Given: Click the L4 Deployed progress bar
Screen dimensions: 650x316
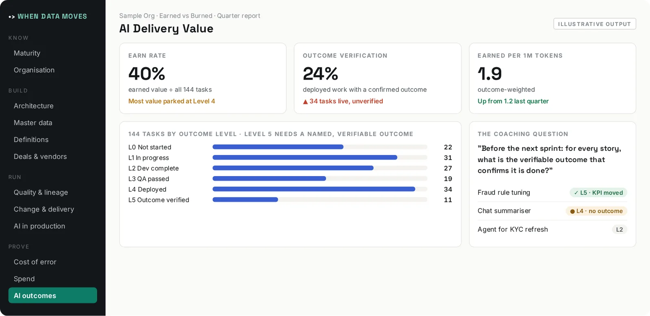Looking at the screenshot, I should [x=320, y=189].
